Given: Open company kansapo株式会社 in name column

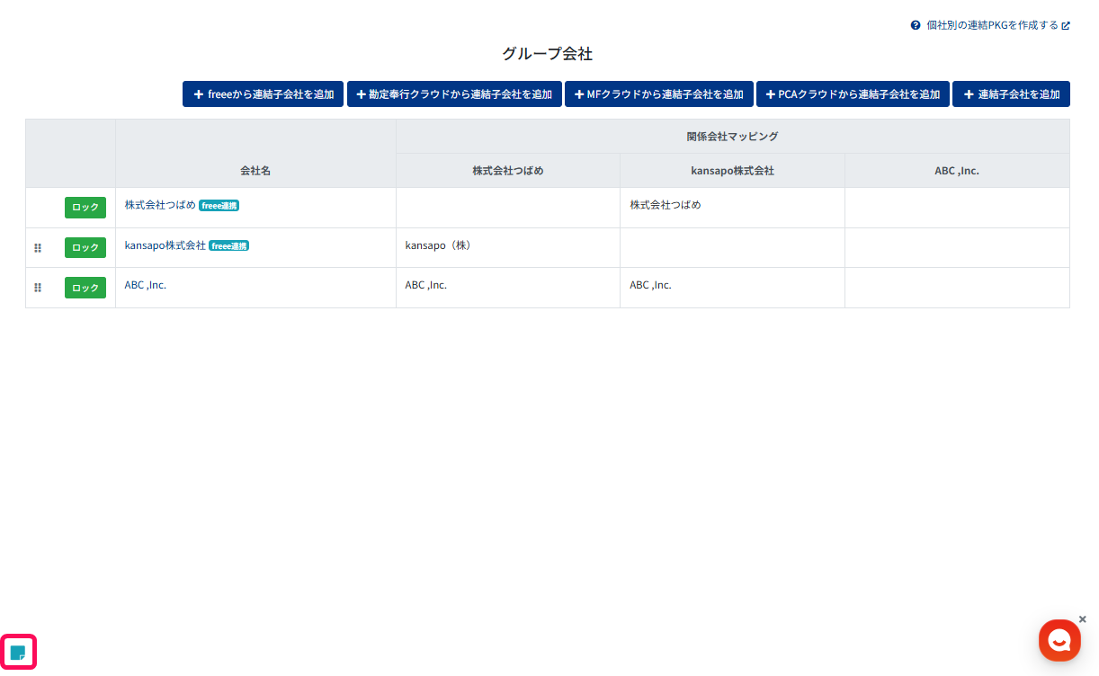Looking at the screenshot, I should (x=165, y=245).
